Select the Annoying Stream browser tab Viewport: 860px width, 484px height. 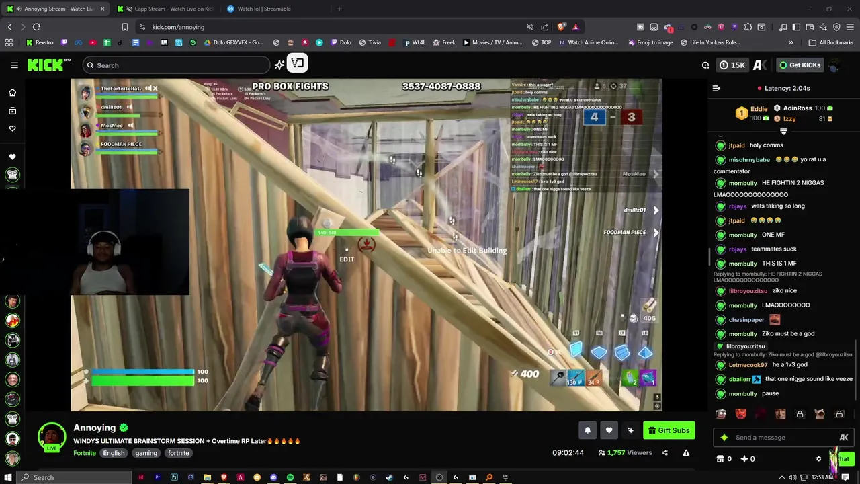[x=56, y=9]
